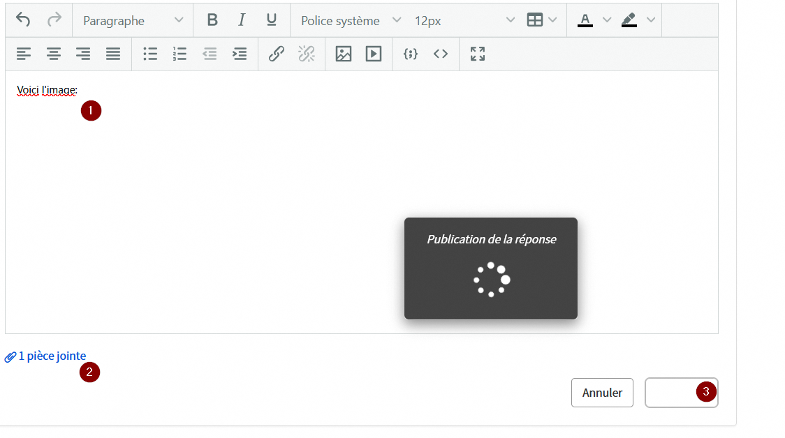Insert a numbered list
This screenshot has width=785, height=438.
coord(179,54)
